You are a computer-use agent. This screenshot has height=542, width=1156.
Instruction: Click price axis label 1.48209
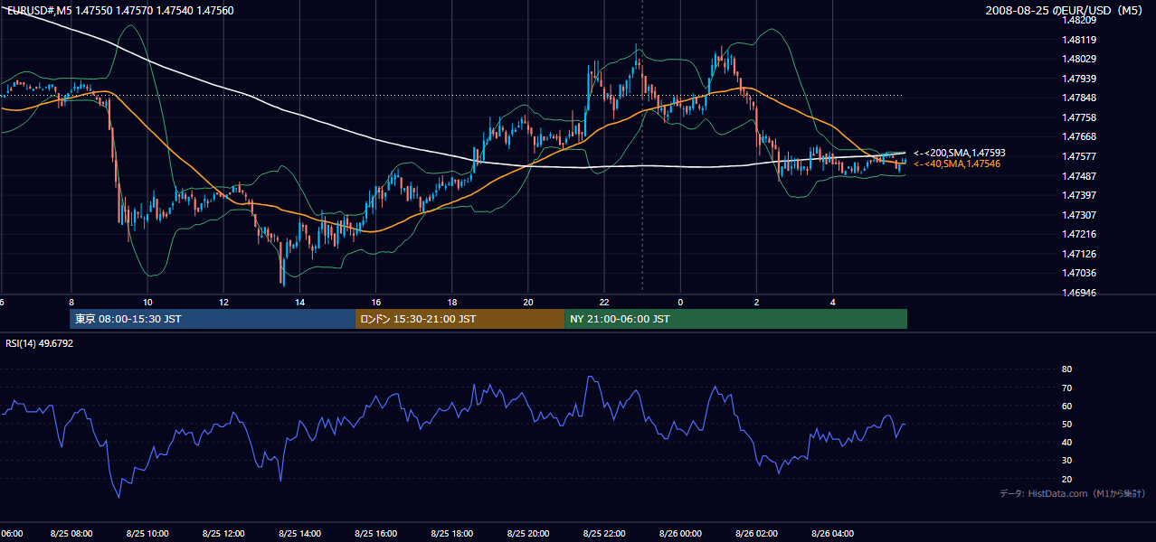pyautogui.click(x=1080, y=20)
